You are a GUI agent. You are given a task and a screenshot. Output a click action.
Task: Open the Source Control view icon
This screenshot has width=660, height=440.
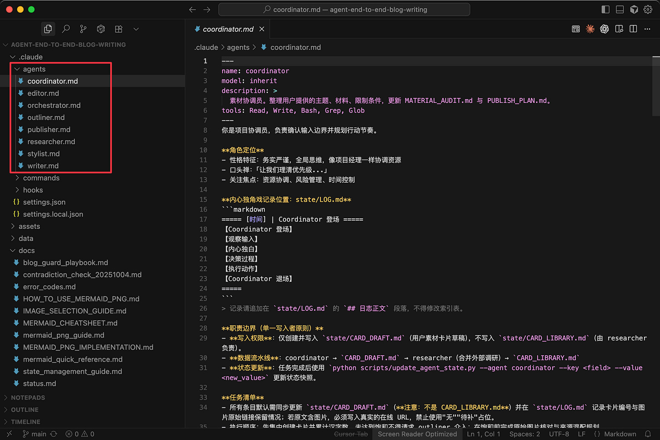pos(83,29)
